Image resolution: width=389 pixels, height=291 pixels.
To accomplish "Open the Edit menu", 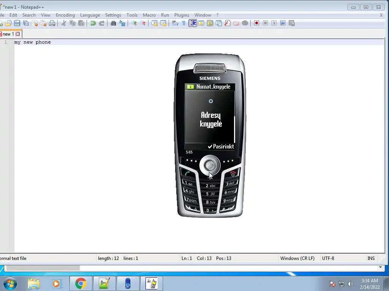I will click(13, 15).
